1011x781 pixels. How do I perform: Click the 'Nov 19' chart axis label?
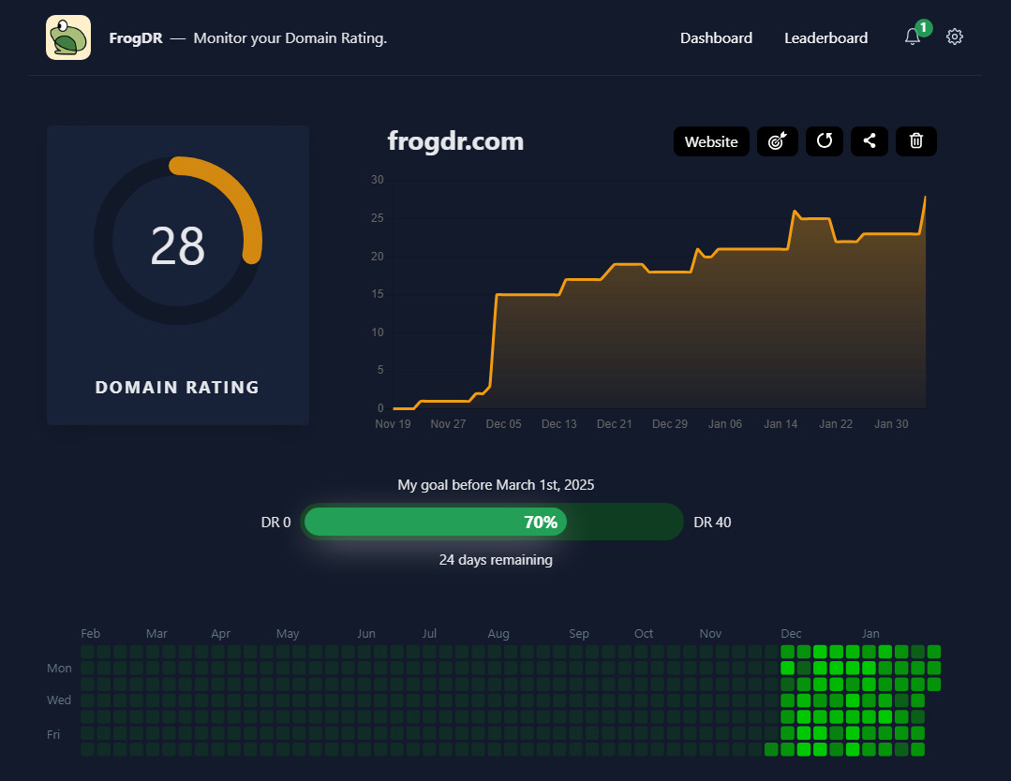(x=393, y=424)
